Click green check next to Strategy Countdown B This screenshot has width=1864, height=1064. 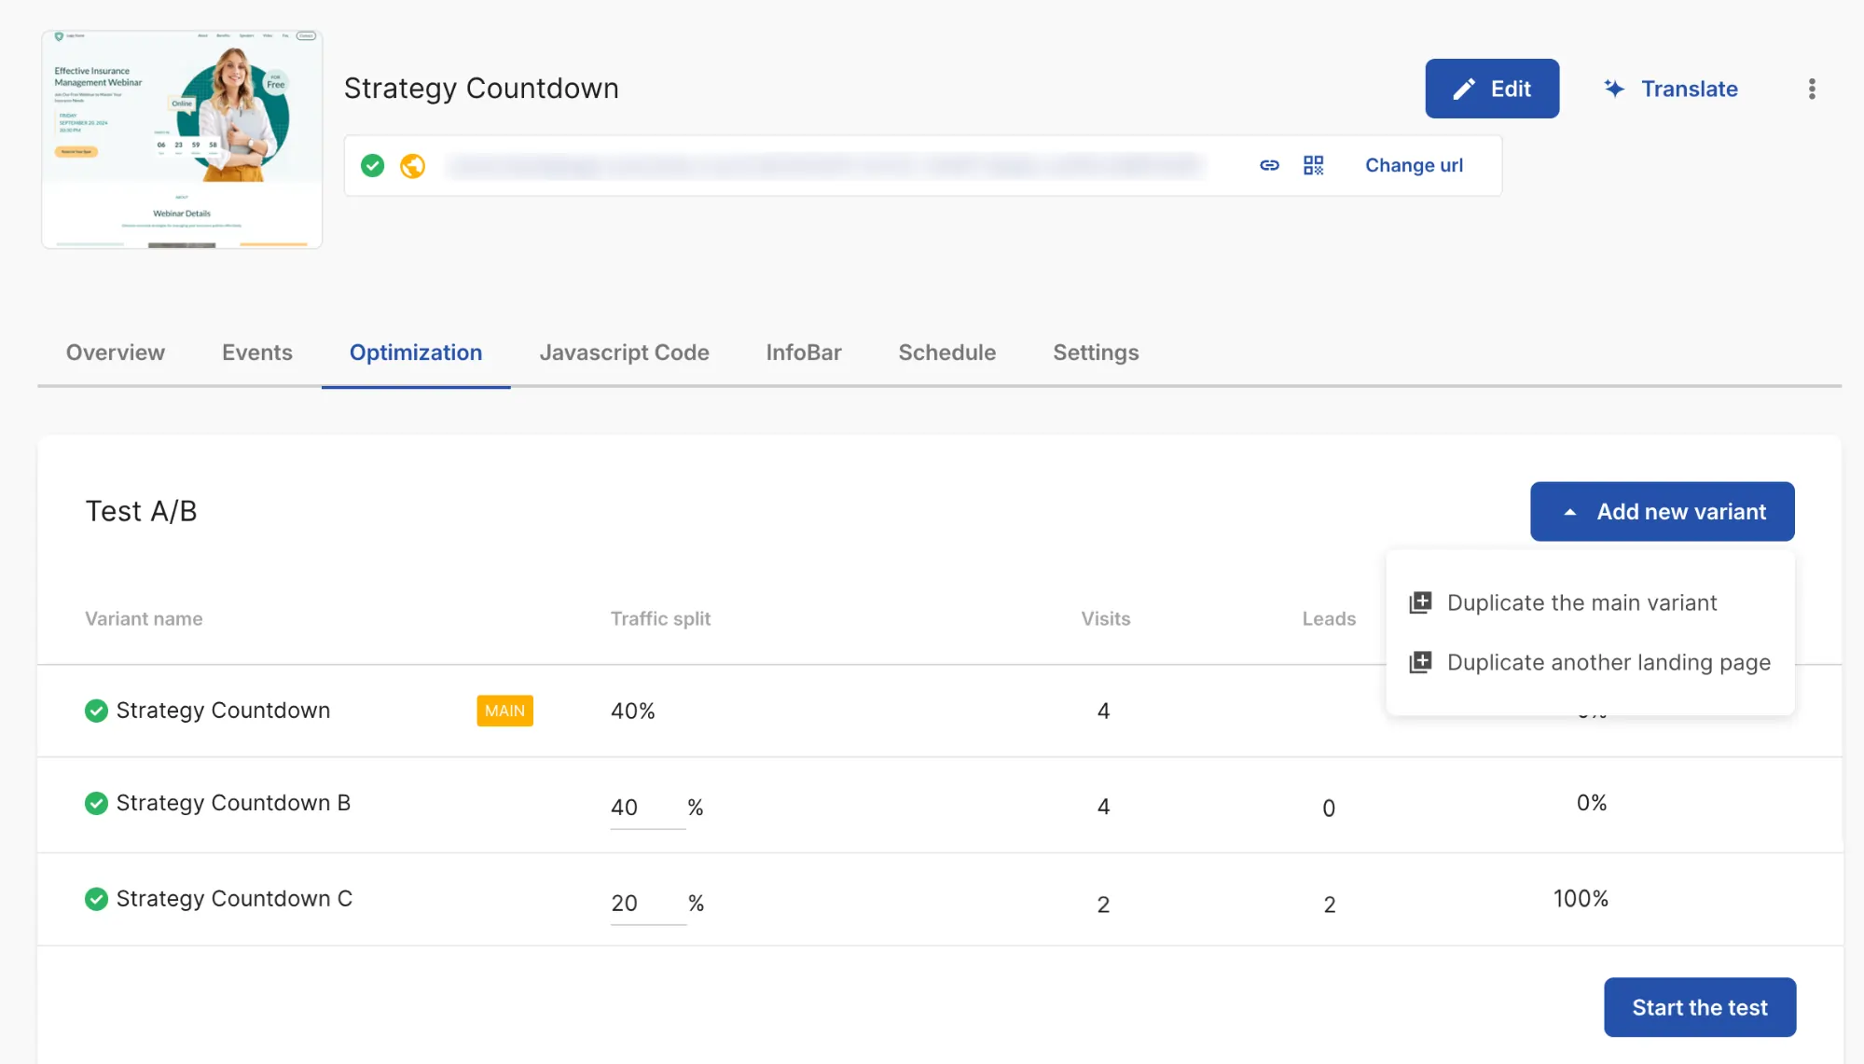coord(96,804)
